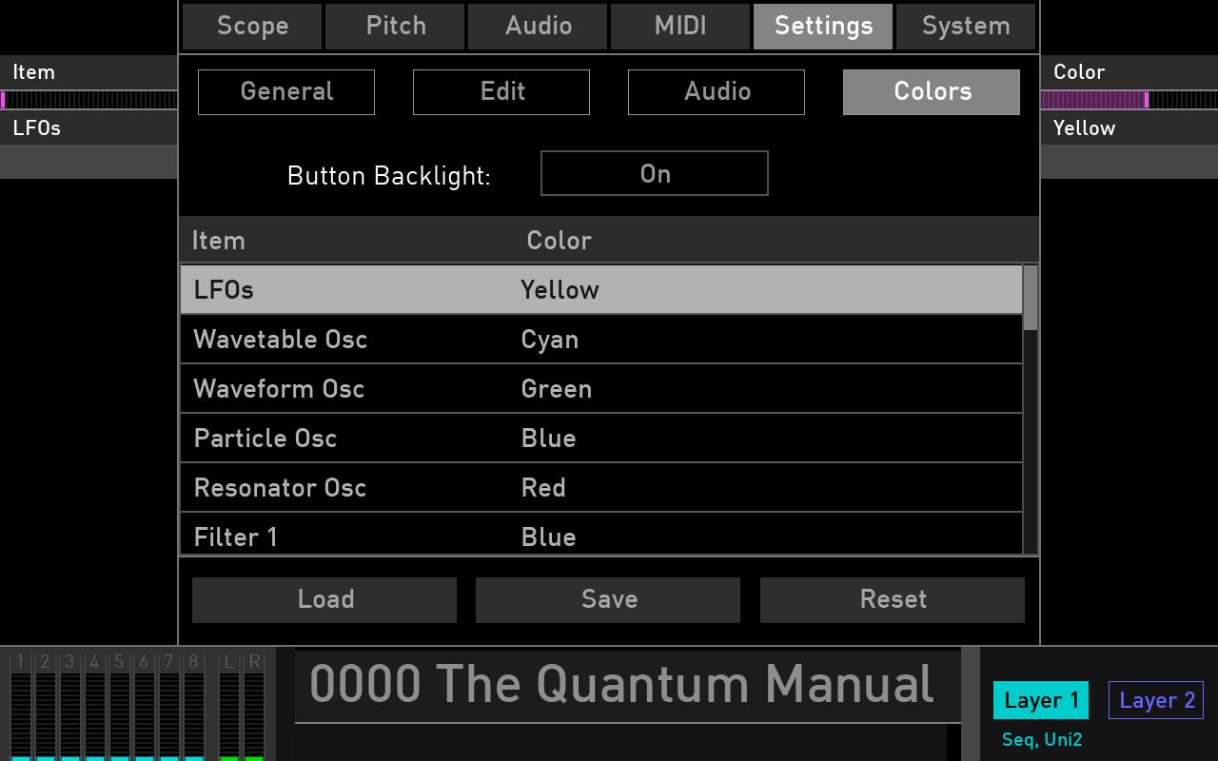Toggle the Button Backlight setting
Image resolution: width=1218 pixels, height=761 pixels.
[654, 173]
